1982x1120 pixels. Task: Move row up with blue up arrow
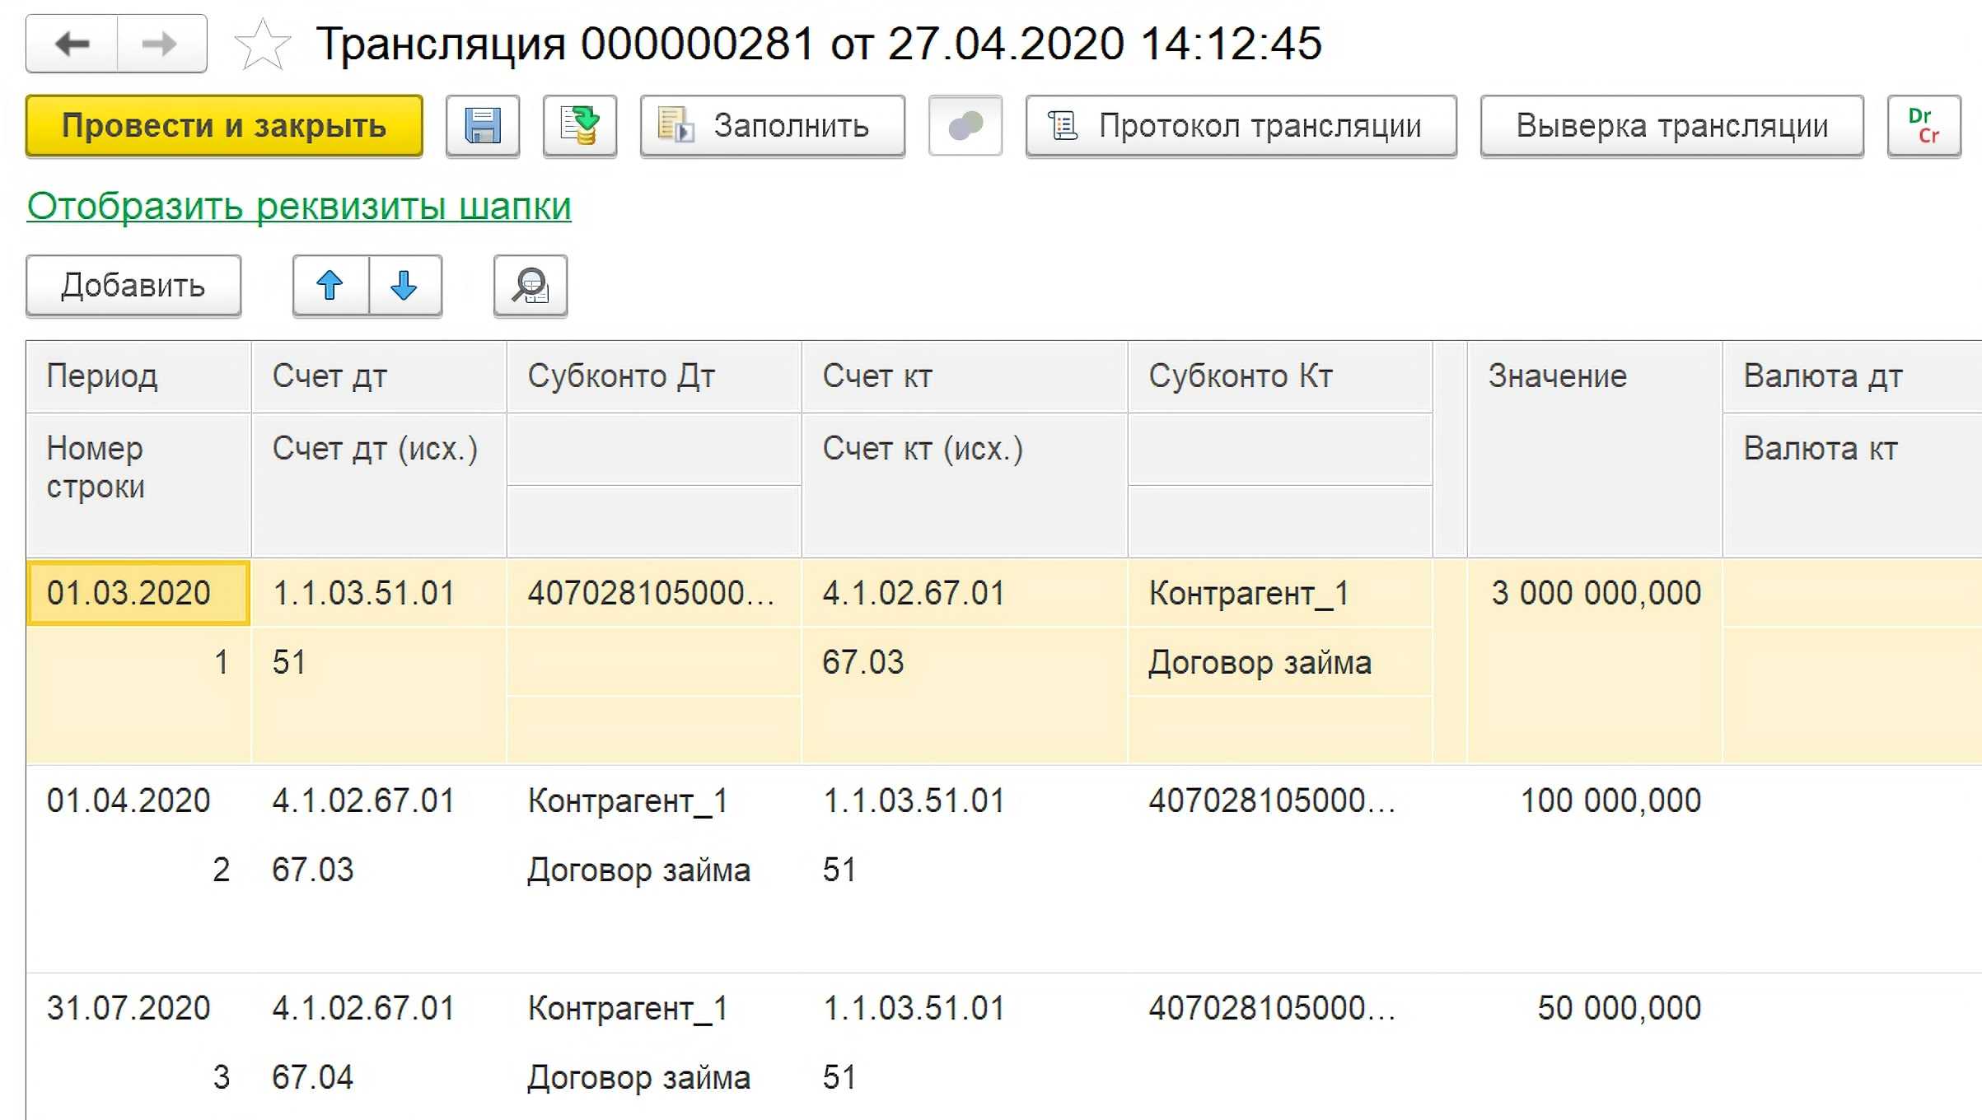click(330, 286)
